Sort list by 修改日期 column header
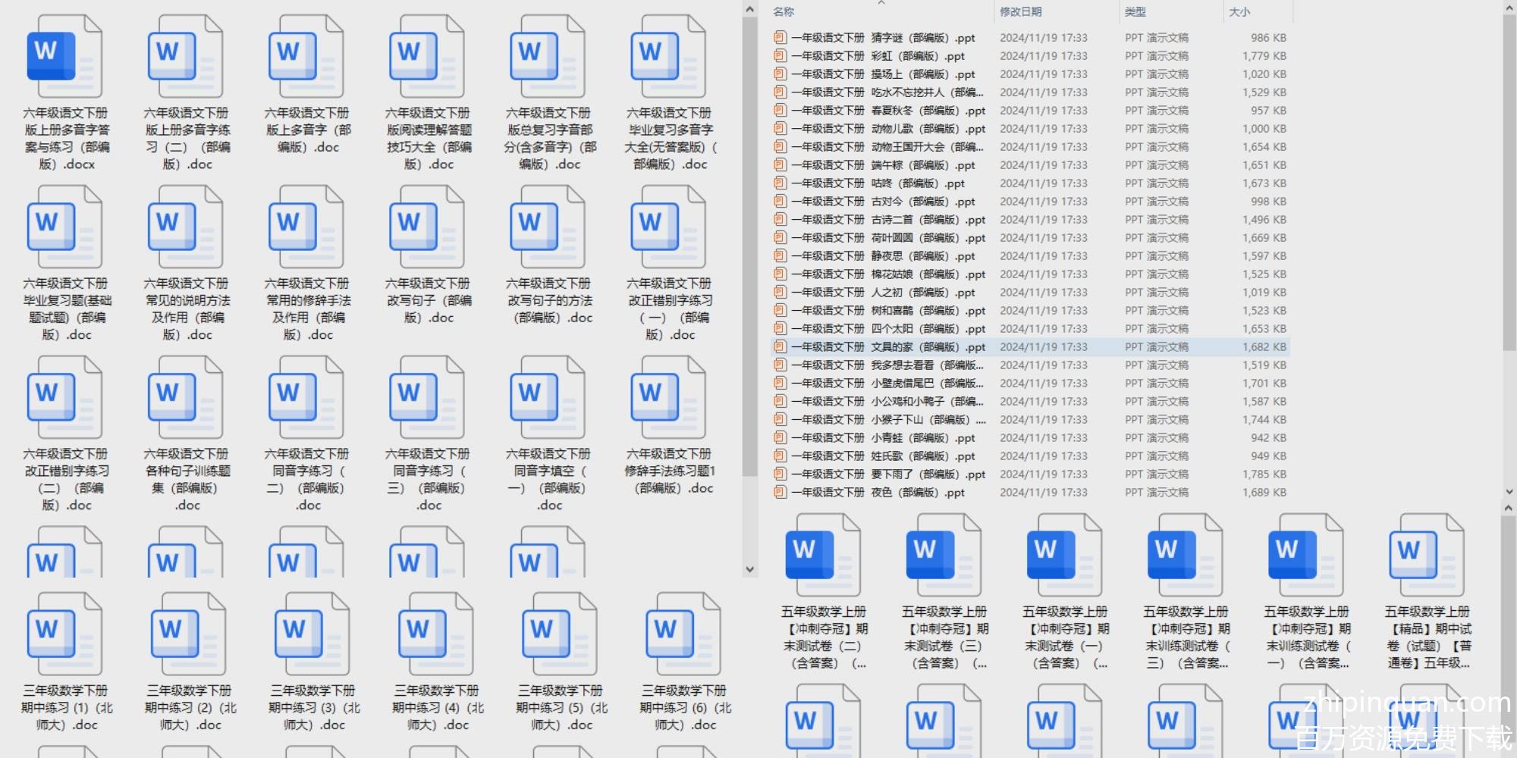This screenshot has height=758, width=1517. click(1021, 11)
